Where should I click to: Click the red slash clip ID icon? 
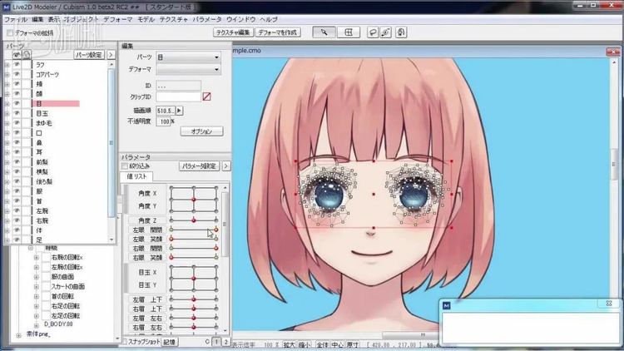(207, 96)
